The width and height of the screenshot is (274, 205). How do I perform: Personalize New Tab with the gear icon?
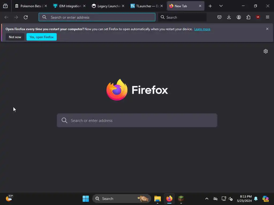pos(266,51)
